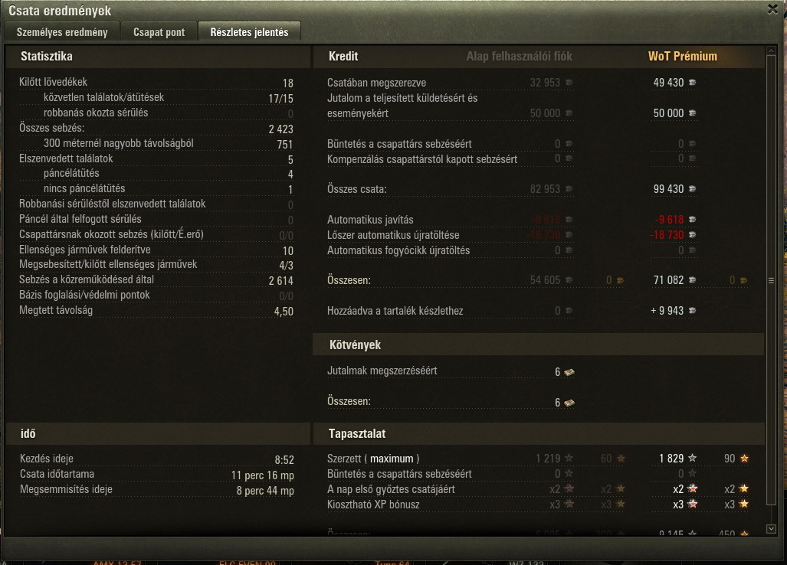Close the Csata eredmények window
Screen dimensions: 787x565
click(x=773, y=9)
